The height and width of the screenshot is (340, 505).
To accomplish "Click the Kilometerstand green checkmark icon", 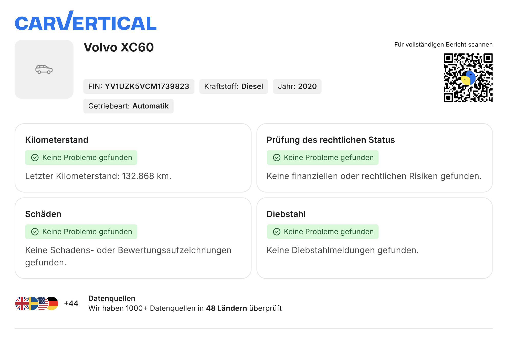I will [35, 157].
